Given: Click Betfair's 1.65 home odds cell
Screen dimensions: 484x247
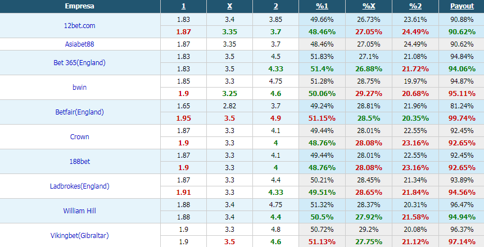Looking at the screenshot, I should tap(183, 106).
